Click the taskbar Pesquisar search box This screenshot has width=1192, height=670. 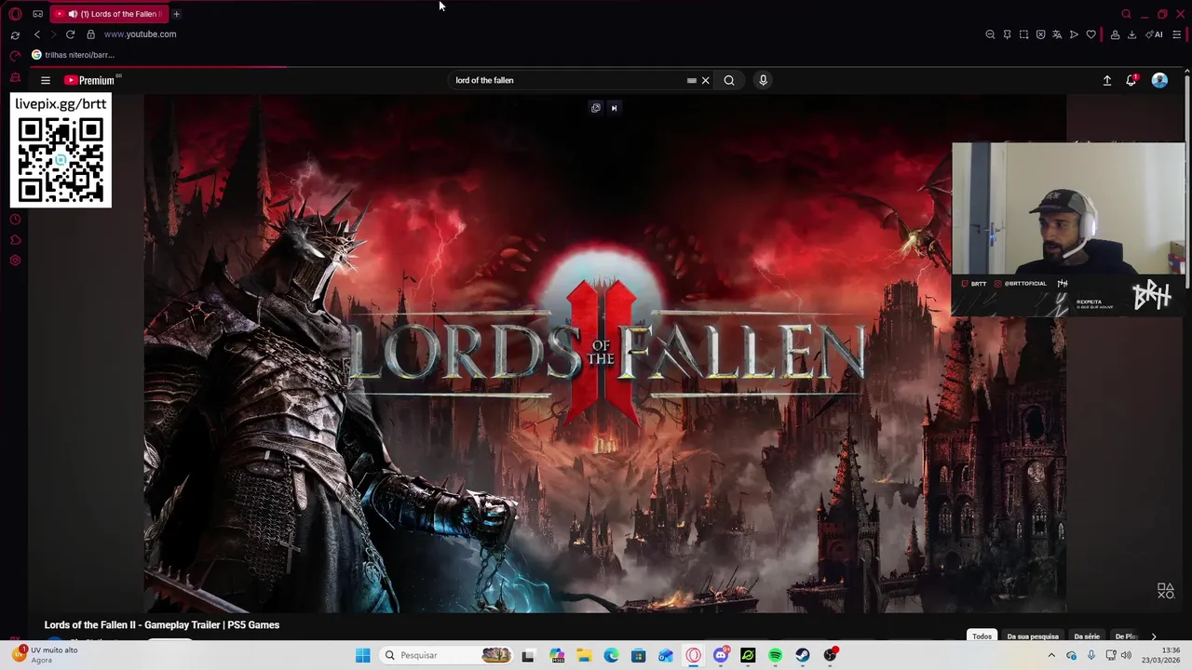click(447, 655)
